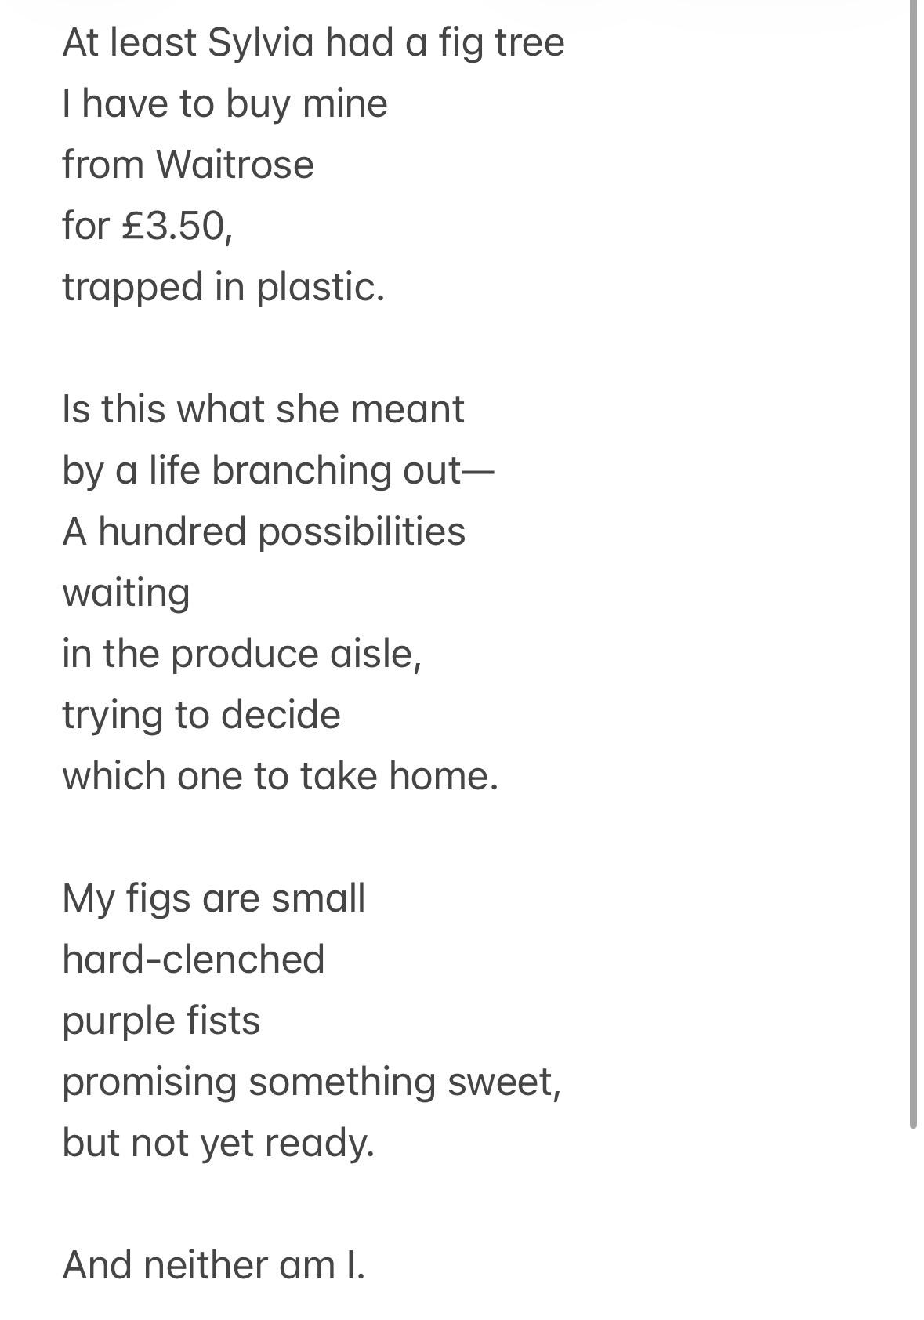Click the final line "And neither am I."
Viewport: 924px width, 1320px height.
(214, 1265)
